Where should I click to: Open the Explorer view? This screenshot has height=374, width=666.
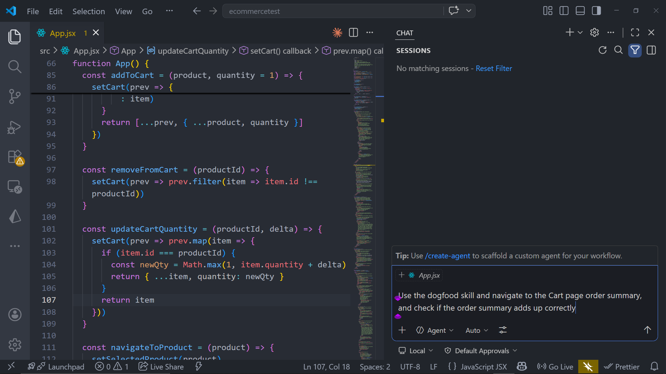point(15,37)
